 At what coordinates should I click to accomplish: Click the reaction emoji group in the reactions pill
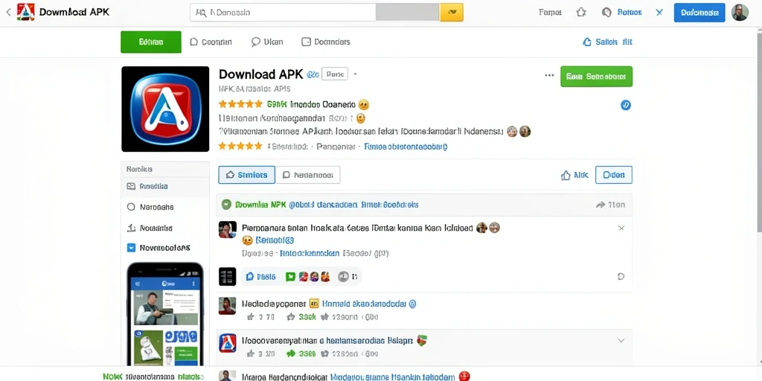coord(315,277)
